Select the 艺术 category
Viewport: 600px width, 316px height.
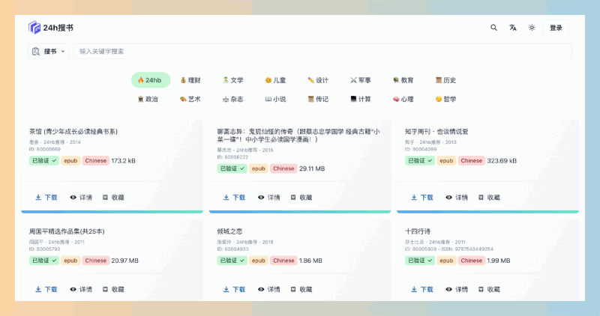190,99
